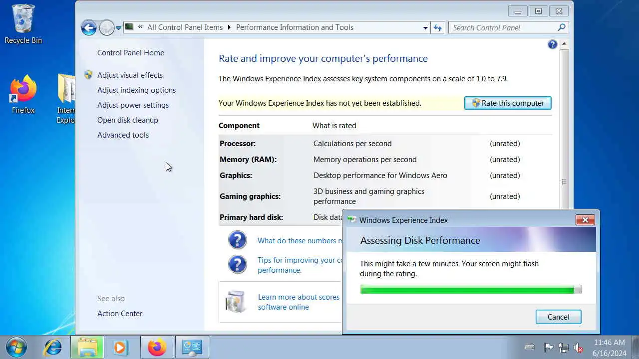Go to Control Panel Home
The height and width of the screenshot is (359, 639).
coord(130,53)
